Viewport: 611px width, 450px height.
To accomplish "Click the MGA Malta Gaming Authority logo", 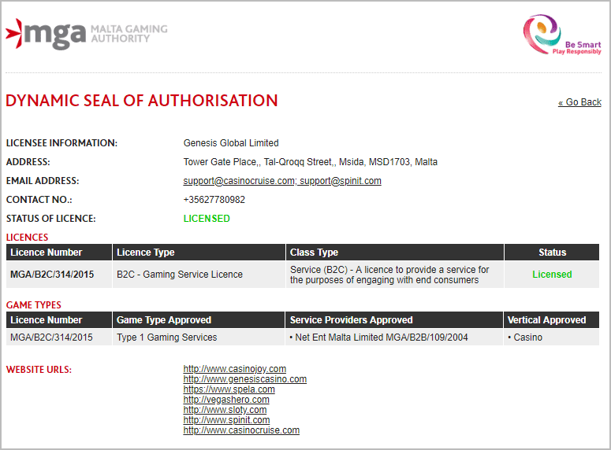I will click(87, 35).
